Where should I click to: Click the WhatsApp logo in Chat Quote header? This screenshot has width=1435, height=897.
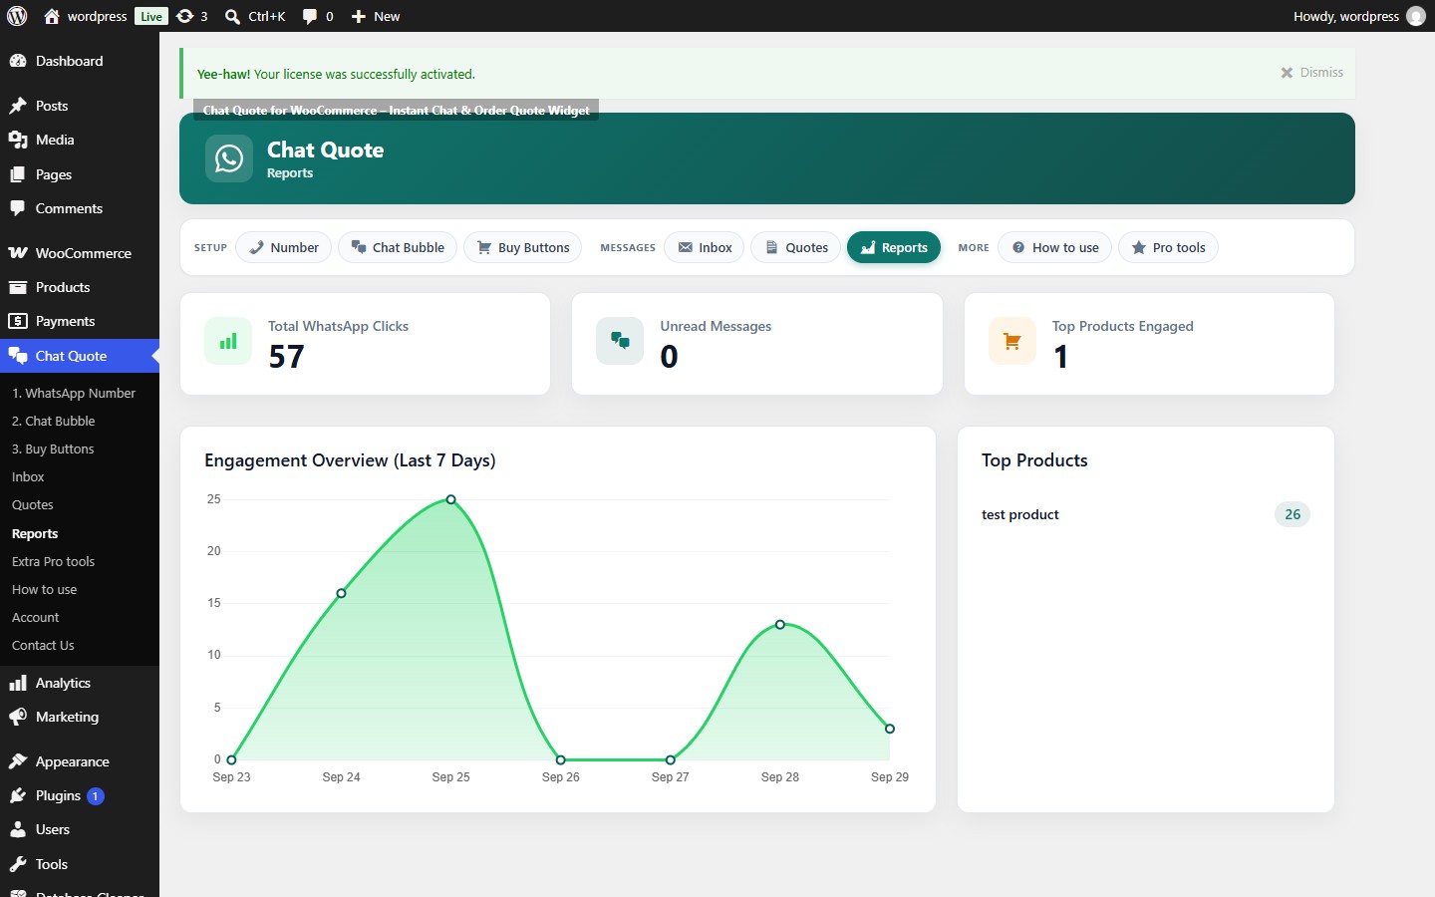point(229,158)
